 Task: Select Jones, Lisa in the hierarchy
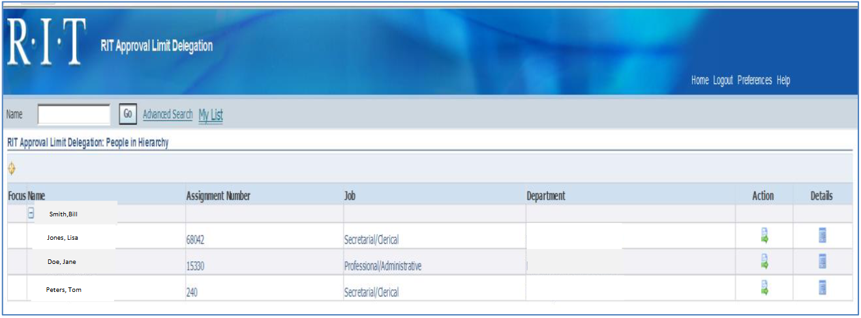63,238
